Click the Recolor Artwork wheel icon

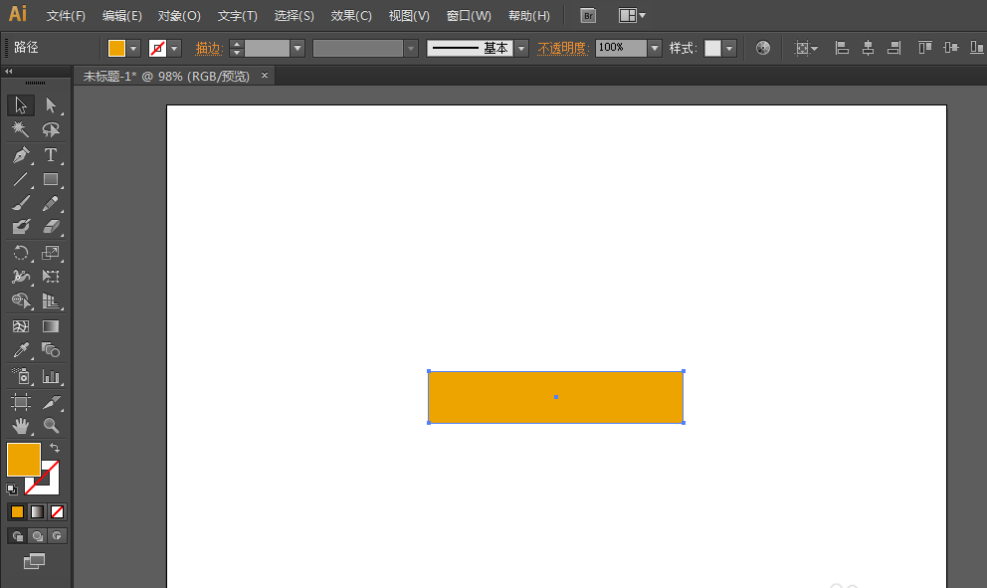[763, 48]
